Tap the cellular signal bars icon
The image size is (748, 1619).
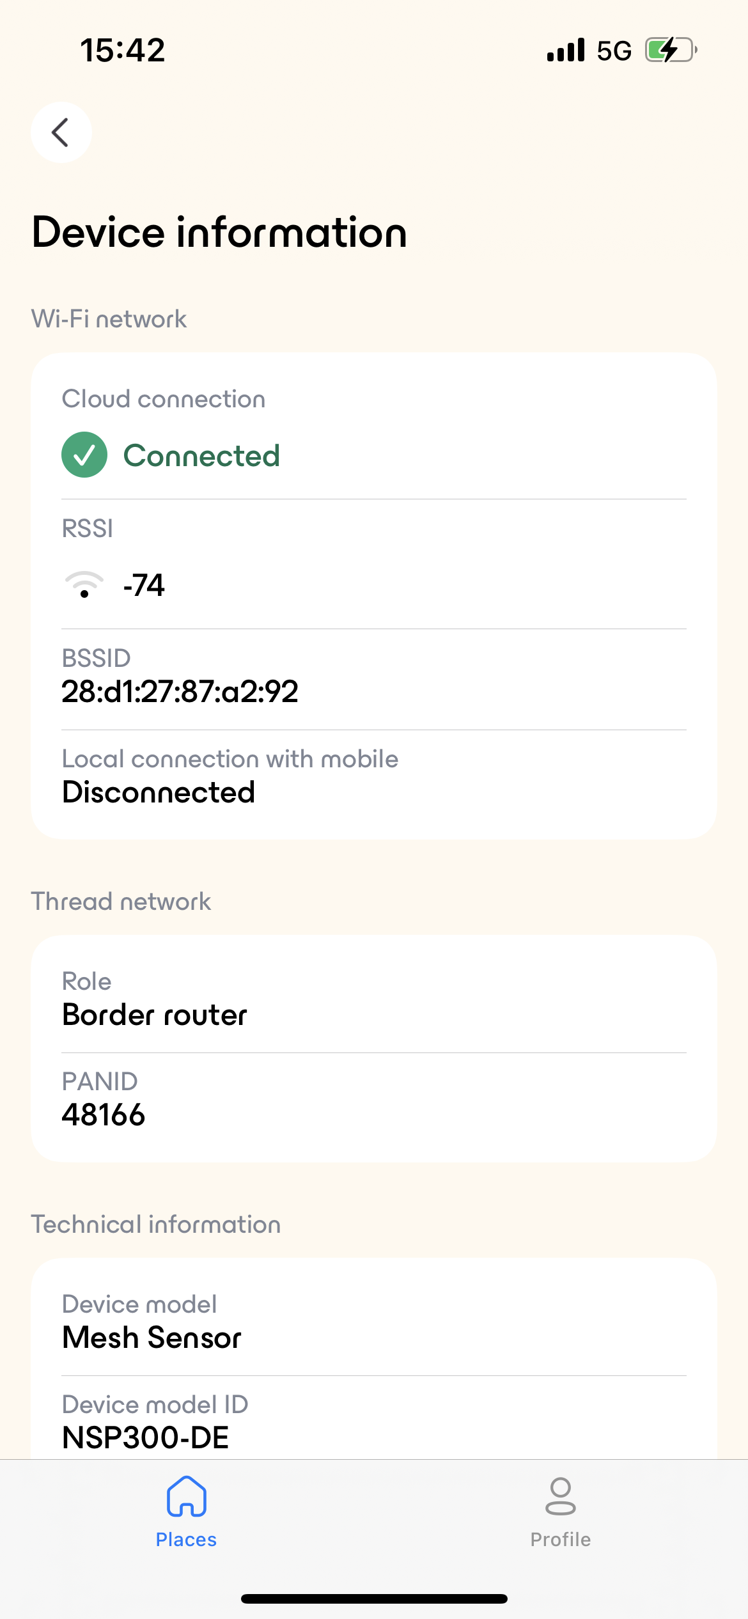pyautogui.click(x=566, y=50)
